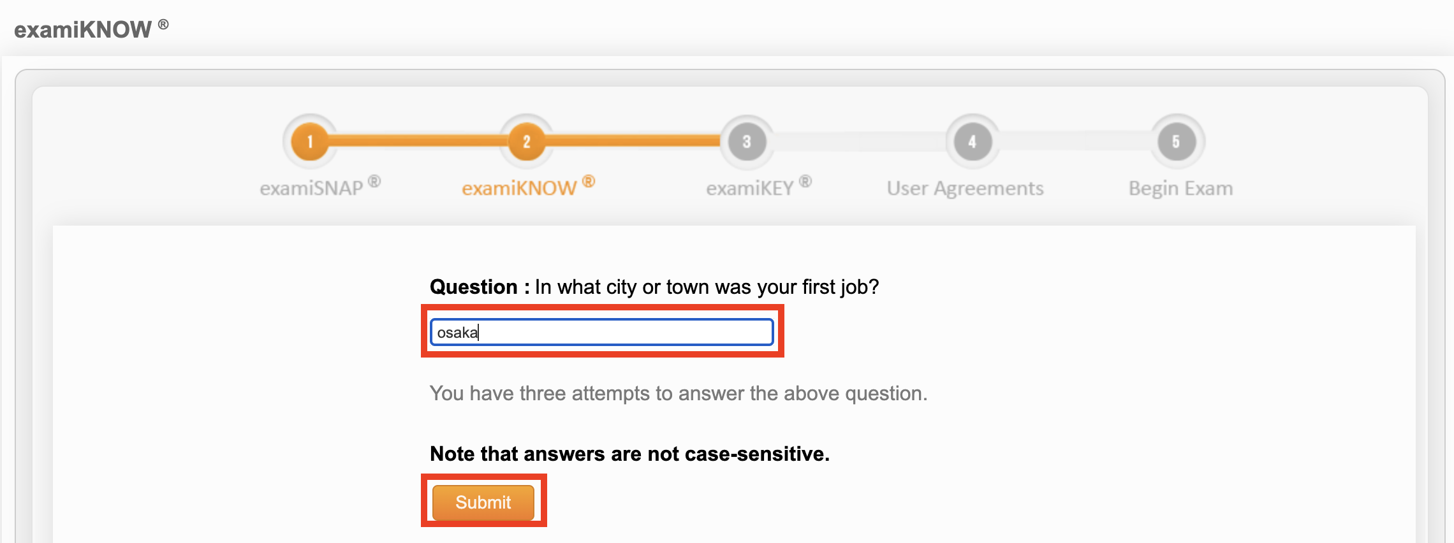Click the case-sensitive note text
The width and height of the screenshot is (1454, 543).
[629, 454]
